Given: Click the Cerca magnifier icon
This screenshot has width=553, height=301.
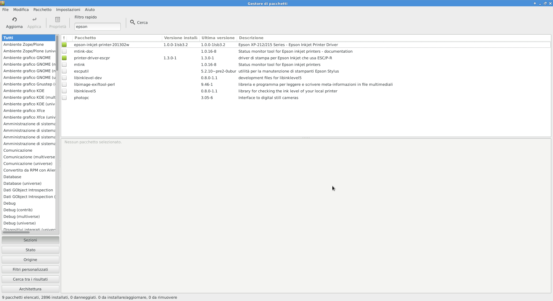Looking at the screenshot, I should [x=132, y=22].
